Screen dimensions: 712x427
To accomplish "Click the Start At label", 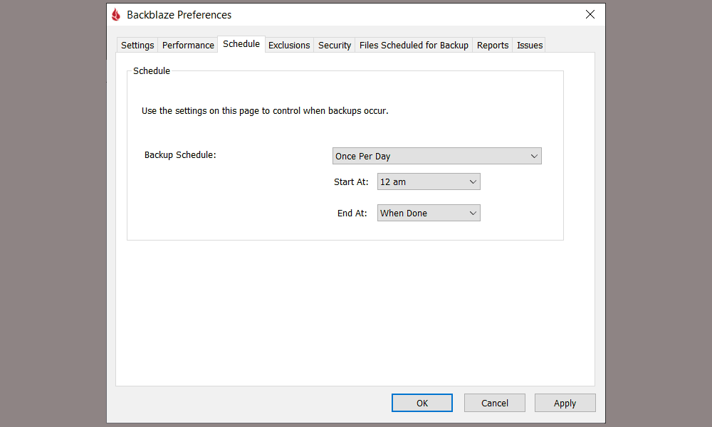I will [x=351, y=182].
